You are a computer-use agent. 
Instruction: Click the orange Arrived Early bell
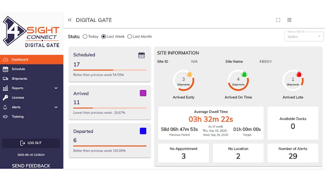click(x=190, y=74)
